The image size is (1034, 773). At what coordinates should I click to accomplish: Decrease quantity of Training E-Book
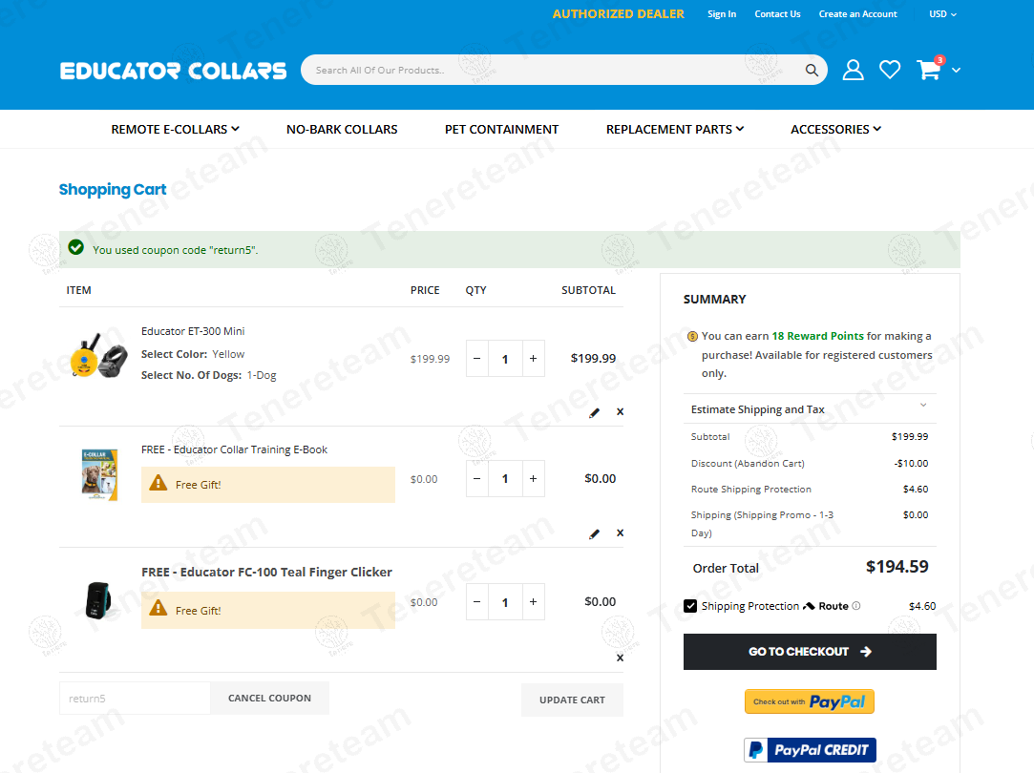click(477, 479)
